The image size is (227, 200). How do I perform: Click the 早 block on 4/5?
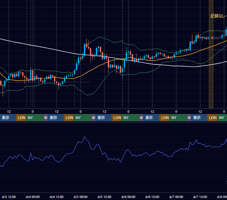click(x=93, y=118)
